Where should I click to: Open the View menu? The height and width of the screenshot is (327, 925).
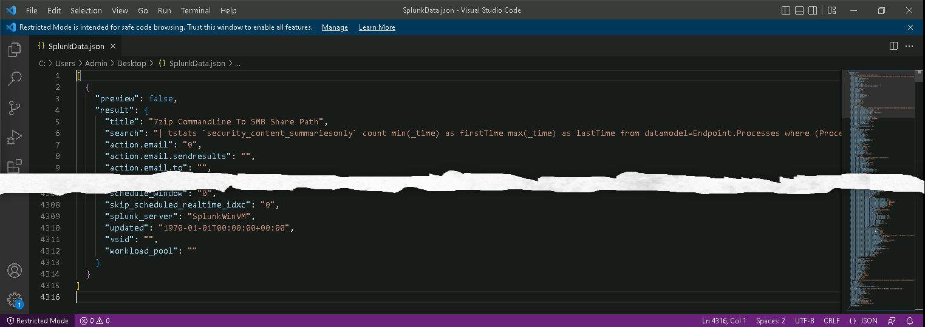120,10
